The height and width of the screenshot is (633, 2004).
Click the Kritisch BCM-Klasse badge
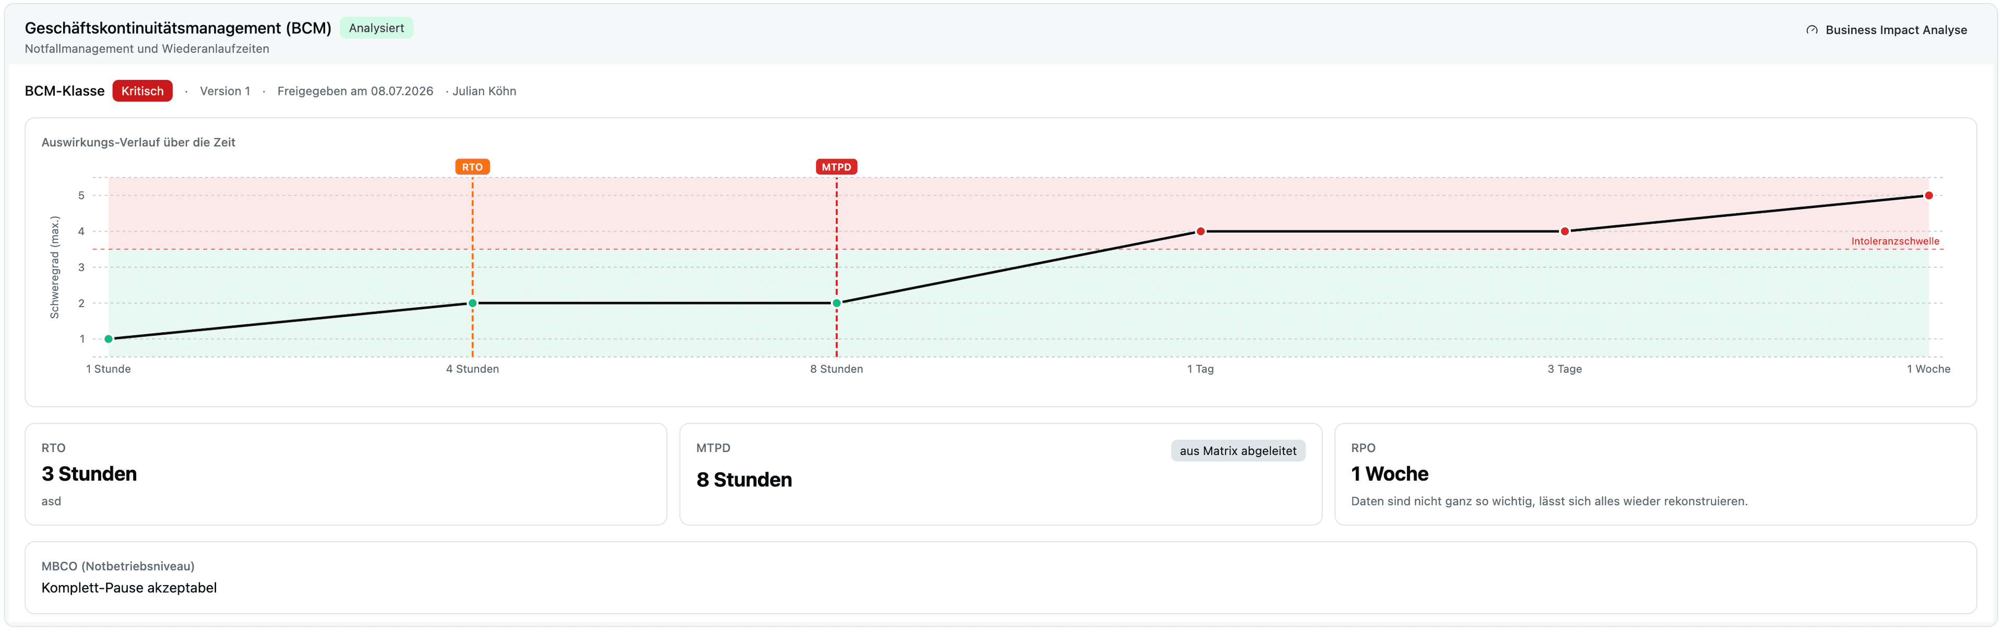(142, 91)
